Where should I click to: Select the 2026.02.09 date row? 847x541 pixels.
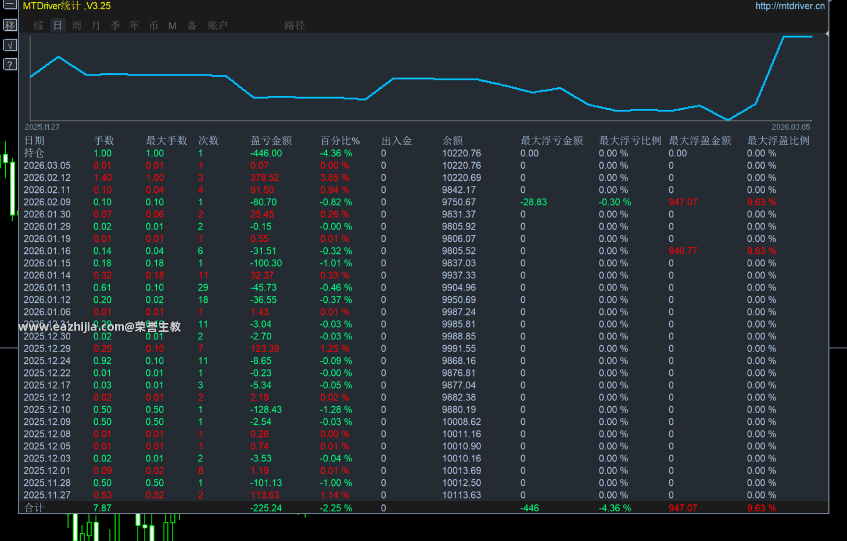[47, 202]
